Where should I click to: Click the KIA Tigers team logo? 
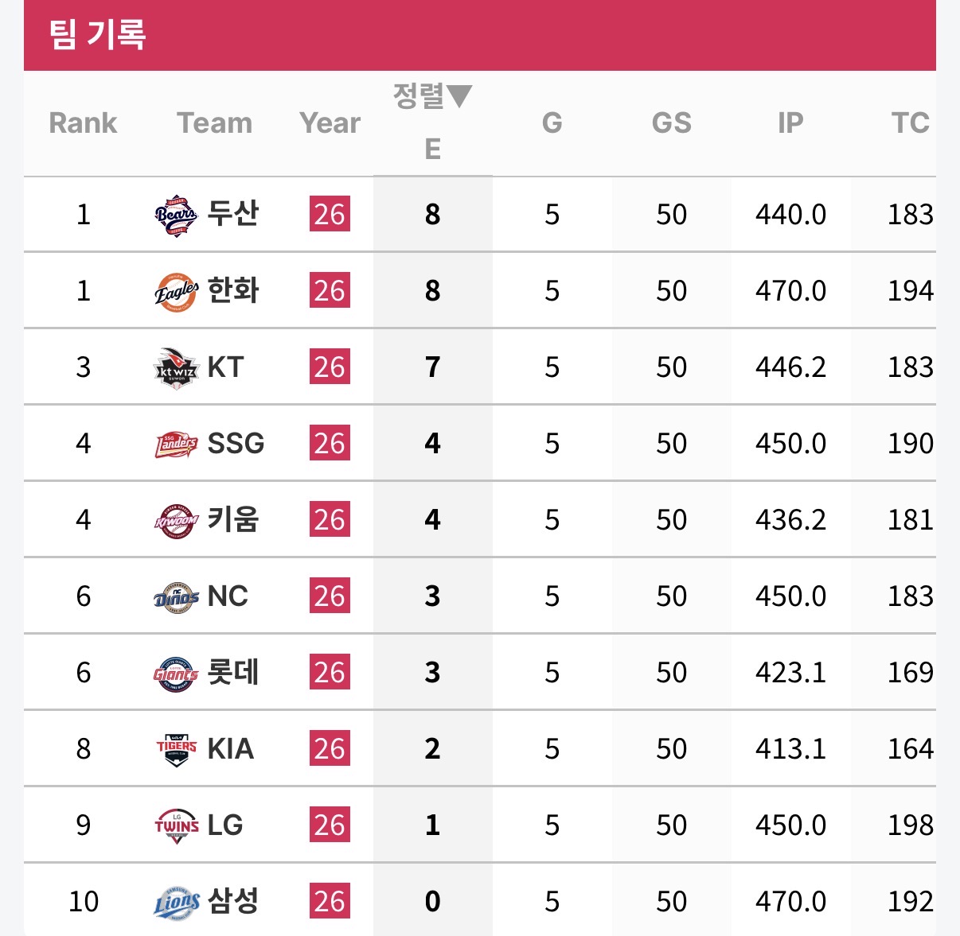176,749
